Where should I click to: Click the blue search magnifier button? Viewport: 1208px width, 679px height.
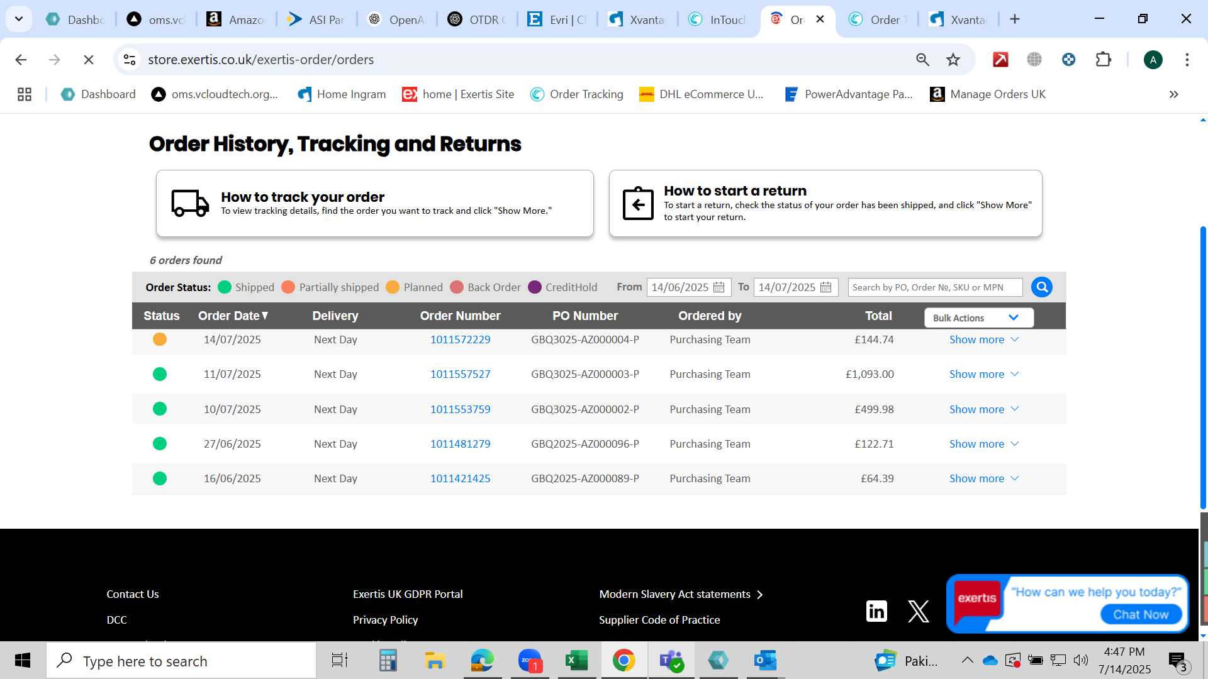click(1042, 287)
